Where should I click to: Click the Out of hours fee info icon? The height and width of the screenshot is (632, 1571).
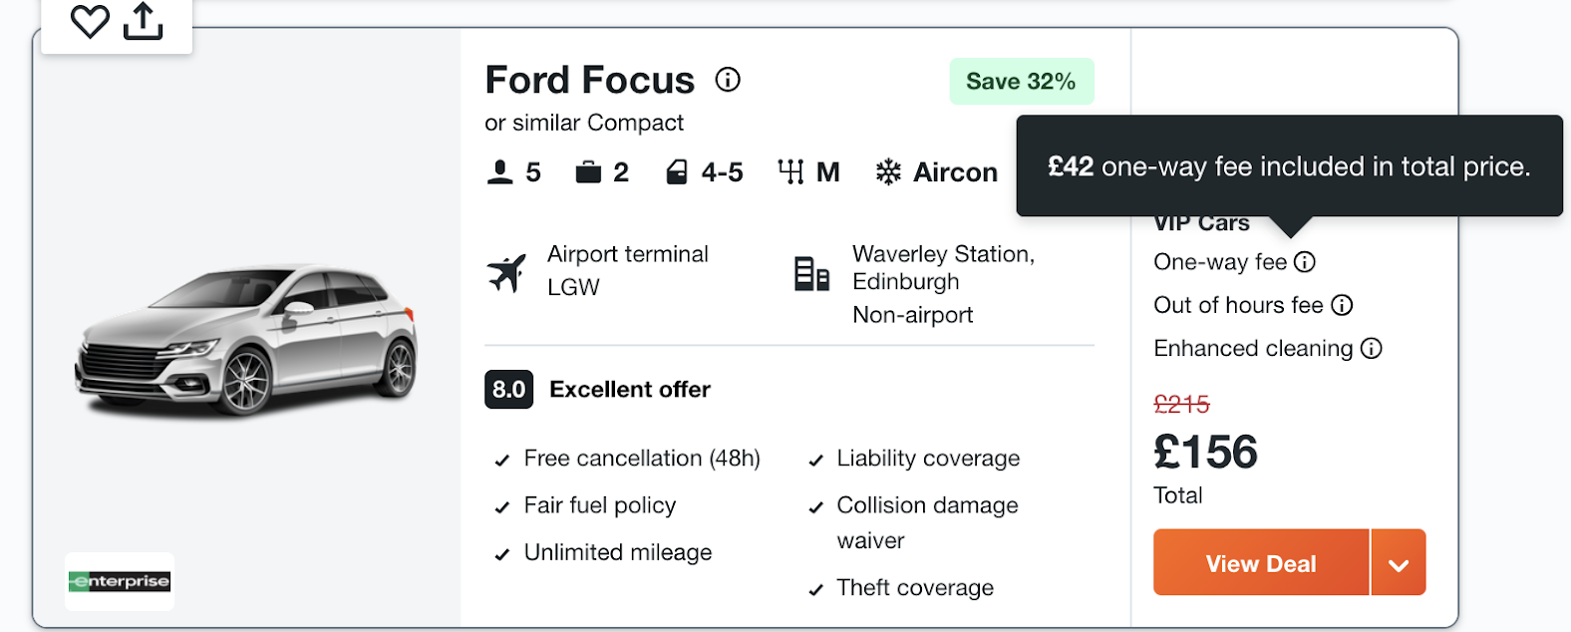click(1342, 305)
